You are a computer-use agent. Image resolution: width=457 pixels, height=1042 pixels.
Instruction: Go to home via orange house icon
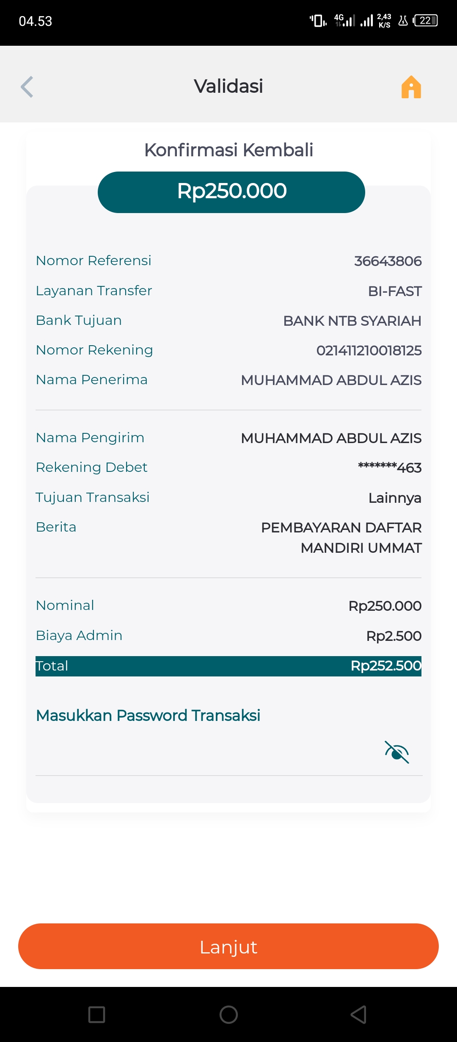click(x=411, y=87)
